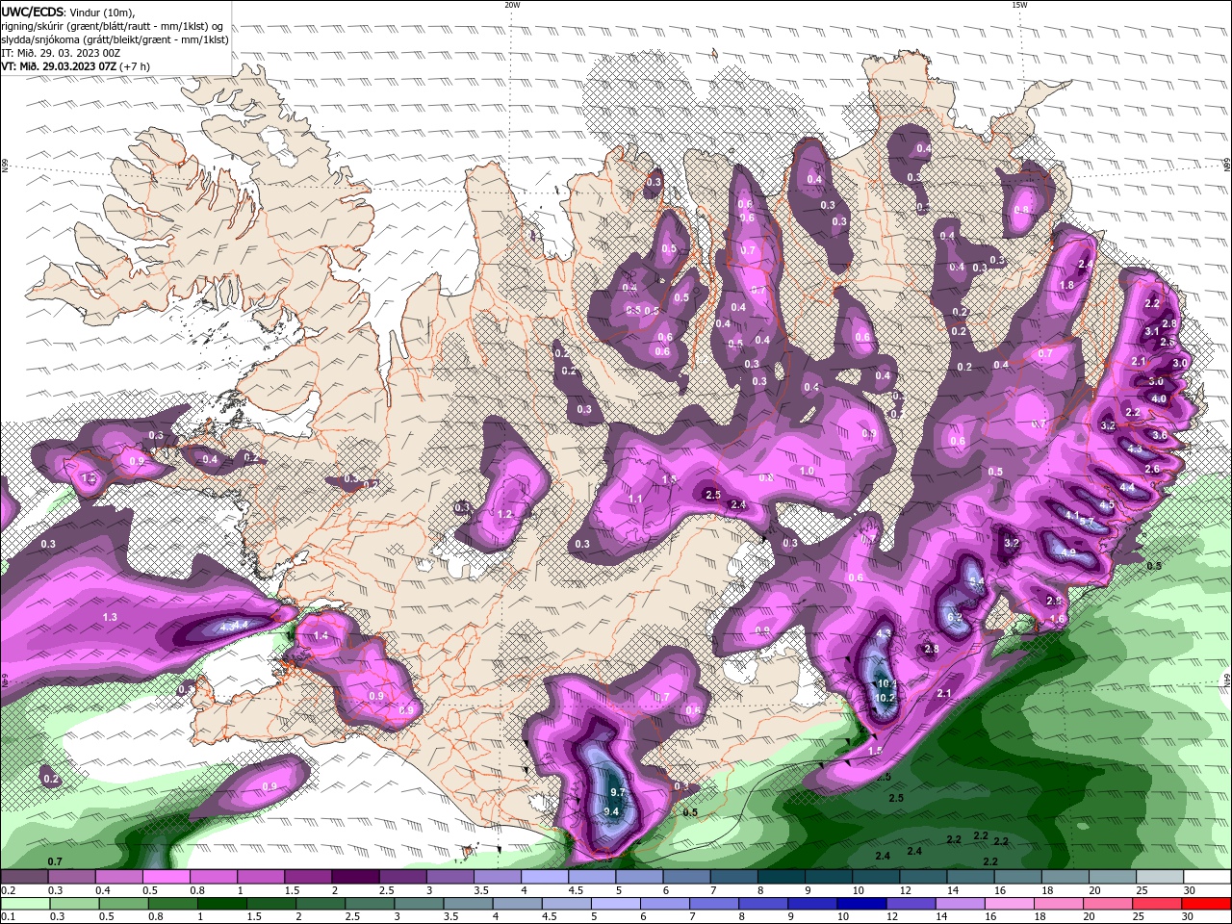This screenshot has height=924, width=1232.
Task: Click the '3.1' value on the east coast
Action: point(1151,331)
